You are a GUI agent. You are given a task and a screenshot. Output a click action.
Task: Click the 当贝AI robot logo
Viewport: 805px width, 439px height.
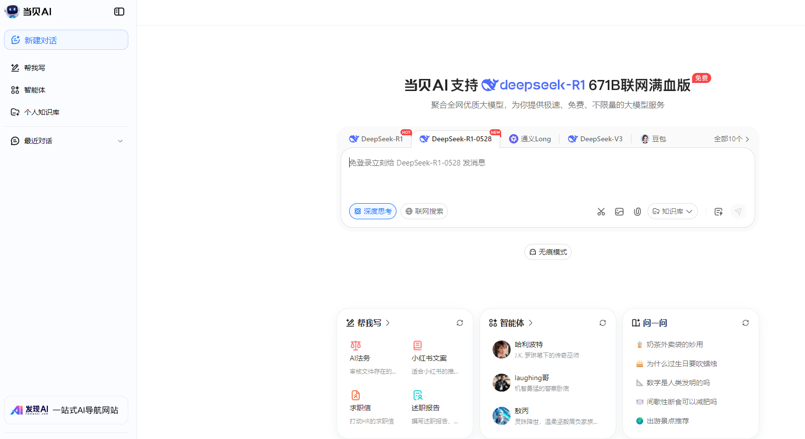[x=12, y=11]
